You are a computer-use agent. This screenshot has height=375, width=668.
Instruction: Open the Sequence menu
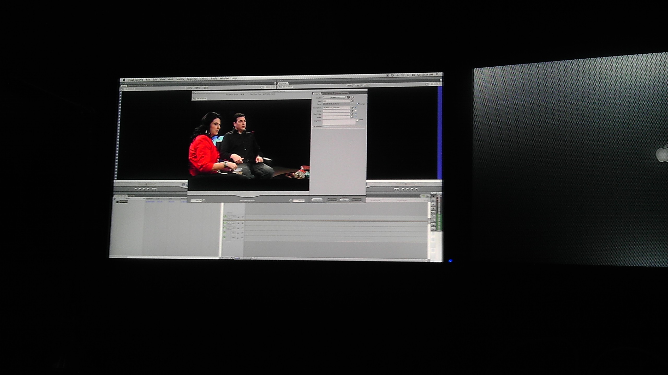pos(192,79)
